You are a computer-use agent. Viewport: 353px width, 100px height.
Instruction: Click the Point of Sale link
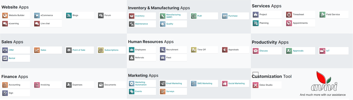tap(79, 50)
